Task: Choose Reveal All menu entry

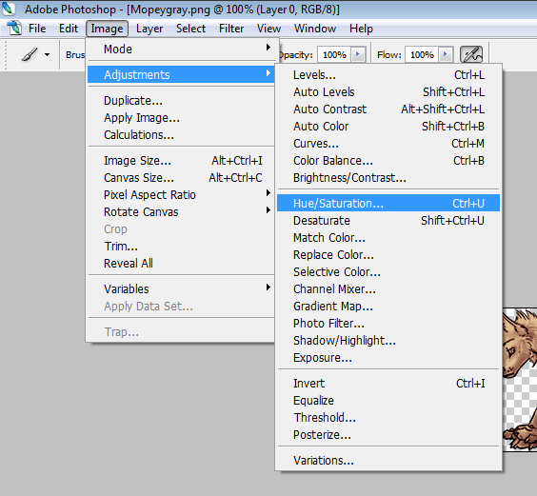Action: [x=181, y=263]
